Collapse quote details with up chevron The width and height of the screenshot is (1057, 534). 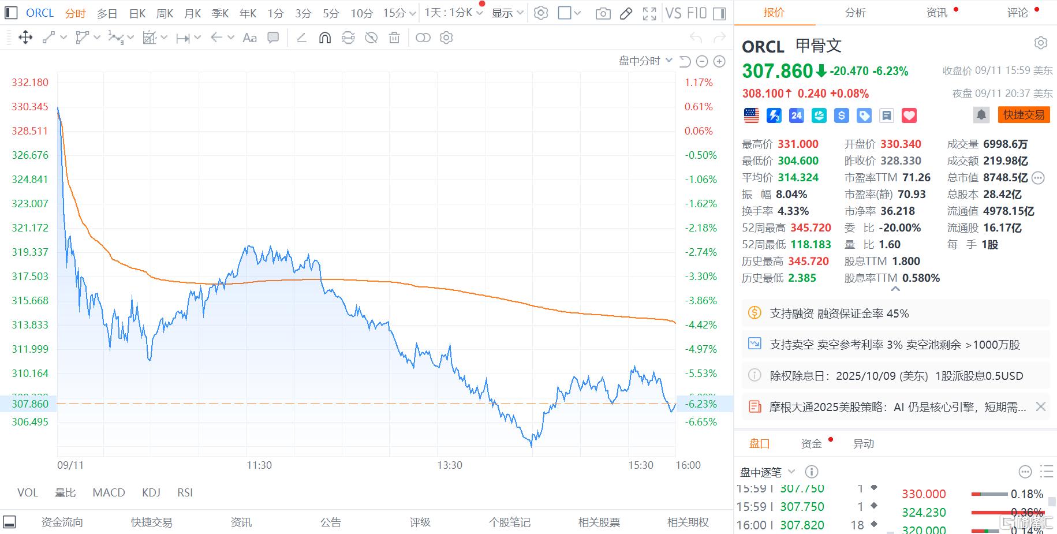895,289
